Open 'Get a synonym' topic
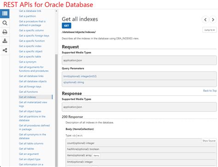 (28, 62)
